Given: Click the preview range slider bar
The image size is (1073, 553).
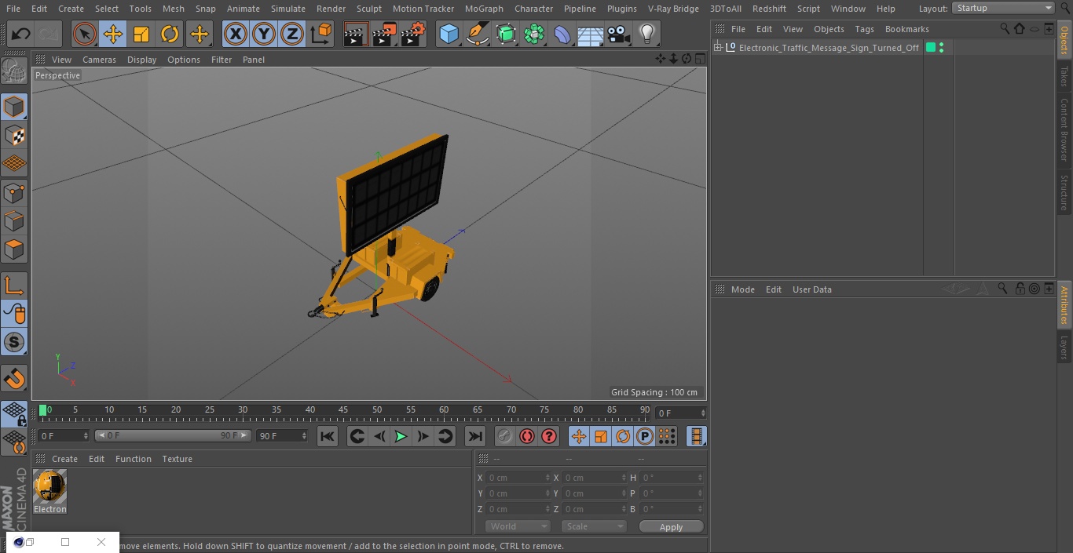Looking at the screenshot, I should (173, 435).
